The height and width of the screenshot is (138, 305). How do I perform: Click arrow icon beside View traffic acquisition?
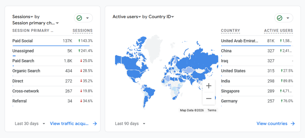point(95,123)
